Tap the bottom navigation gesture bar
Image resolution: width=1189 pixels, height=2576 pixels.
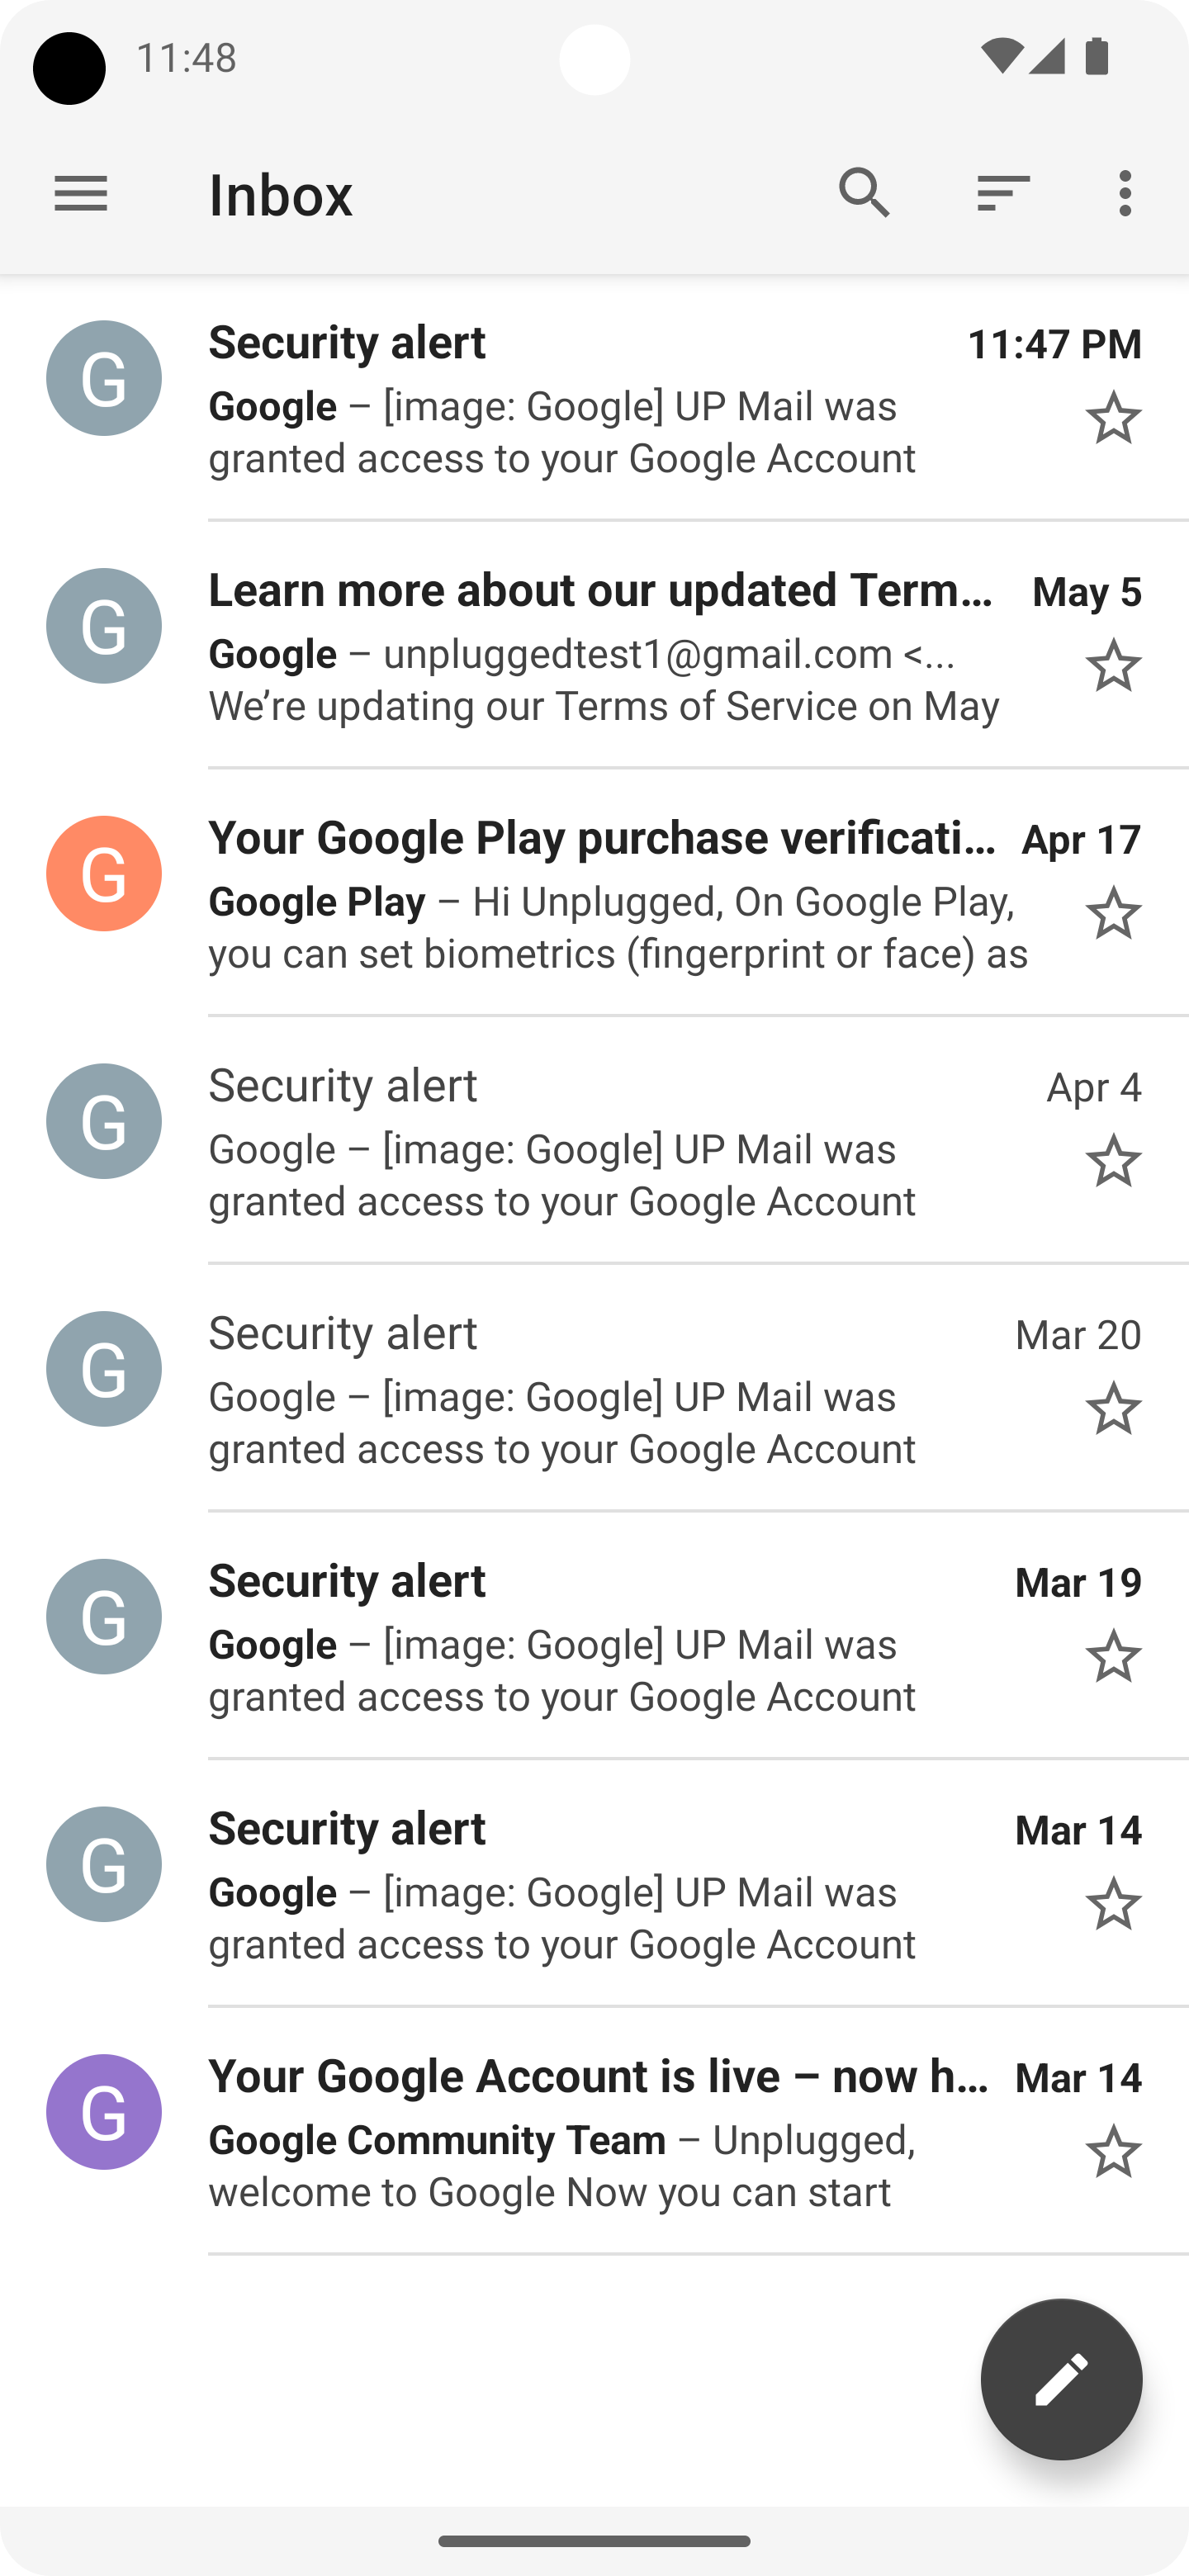pos(594,2541)
